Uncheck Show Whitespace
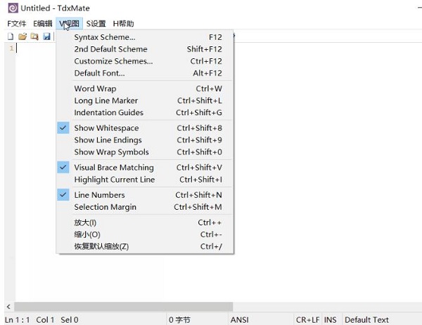 pyautogui.click(x=146, y=128)
